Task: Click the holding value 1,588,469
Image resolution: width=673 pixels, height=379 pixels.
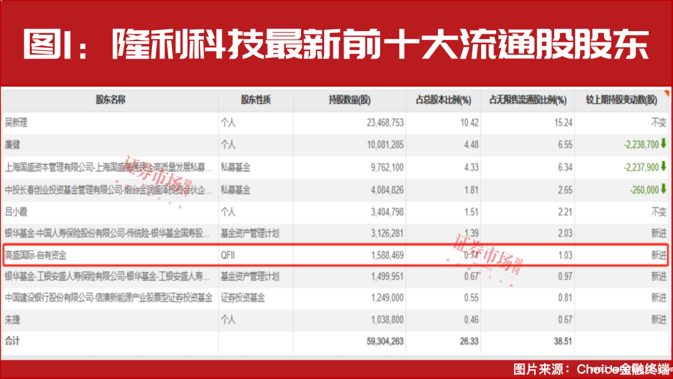Action: pos(387,256)
